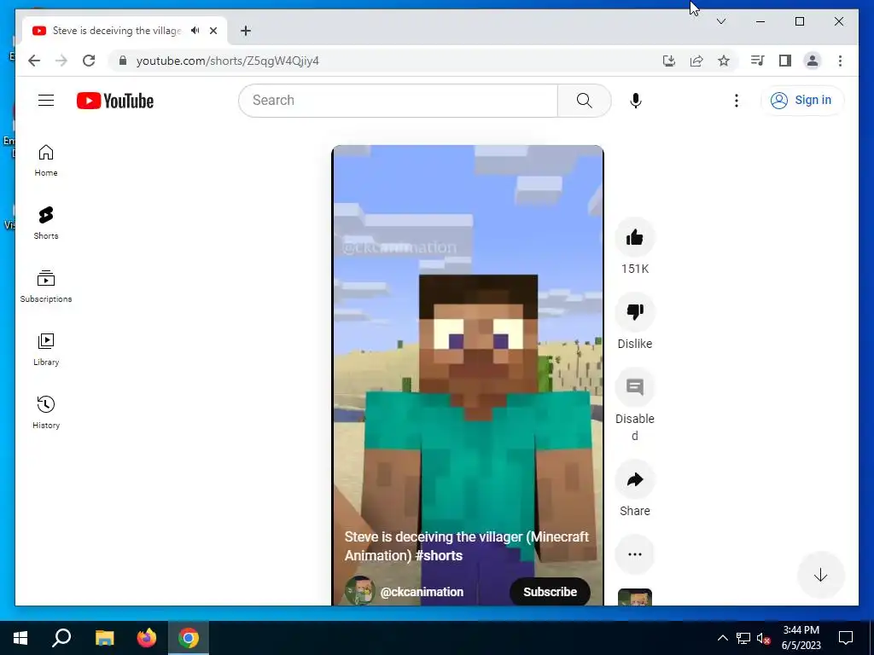The width and height of the screenshot is (874, 655).
Task: Open network icon in system tray
Action: click(x=743, y=638)
